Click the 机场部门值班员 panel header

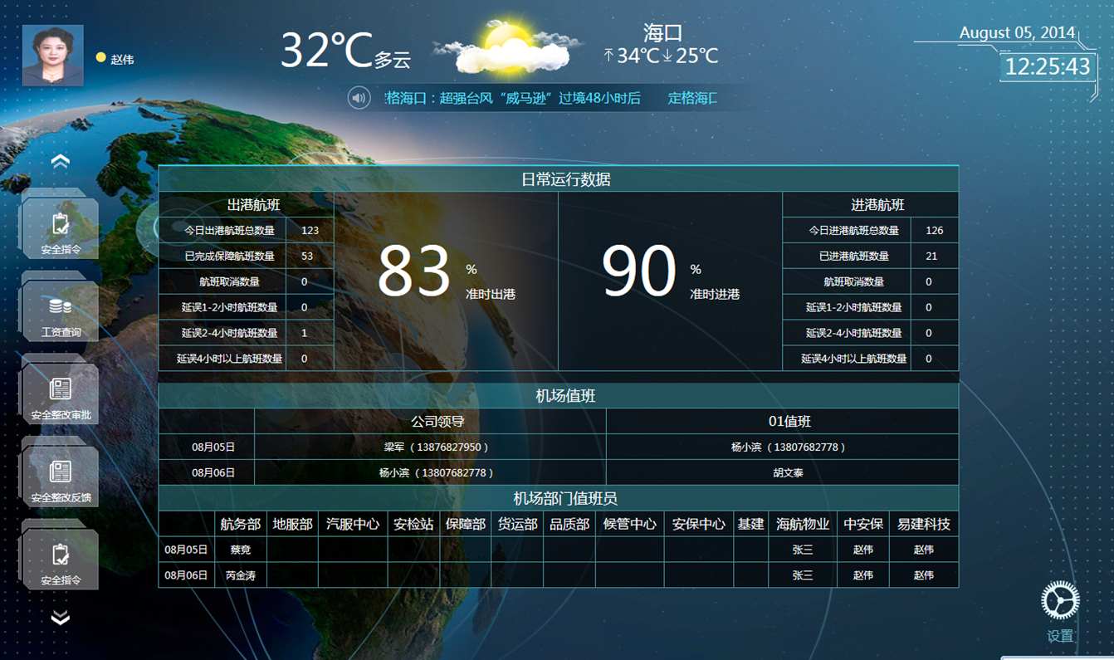pyautogui.click(x=559, y=498)
